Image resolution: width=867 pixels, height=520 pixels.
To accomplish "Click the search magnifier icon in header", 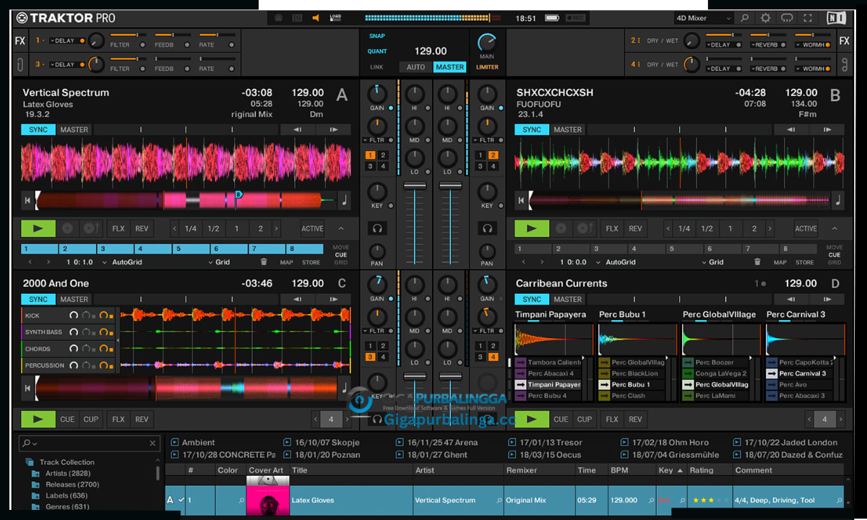I will tap(744, 18).
